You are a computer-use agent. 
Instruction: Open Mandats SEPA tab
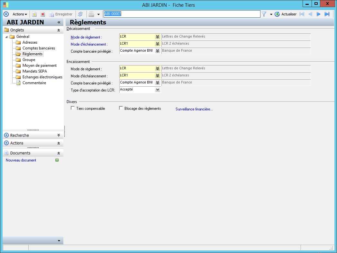[35, 71]
